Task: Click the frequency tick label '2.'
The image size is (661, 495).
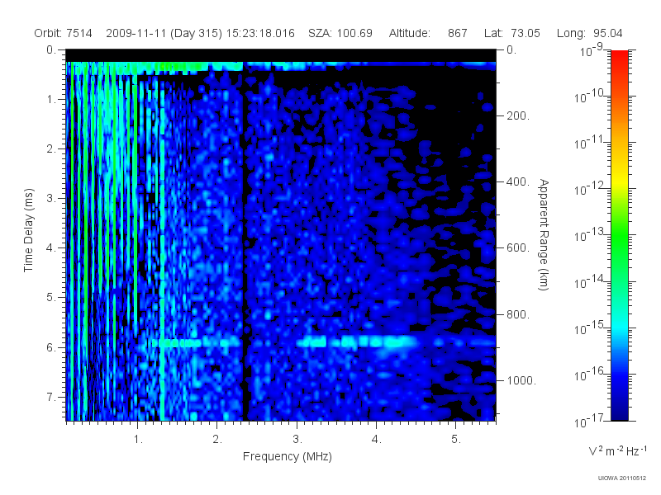Action: 217,440
